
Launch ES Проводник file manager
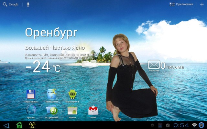coord(52,111)
